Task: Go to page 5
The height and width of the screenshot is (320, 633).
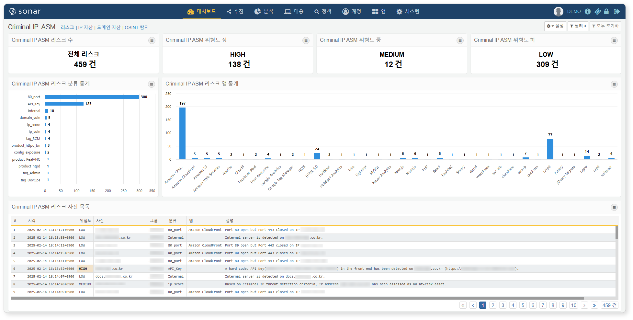Action: pyautogui.click(x=523, y=305)
